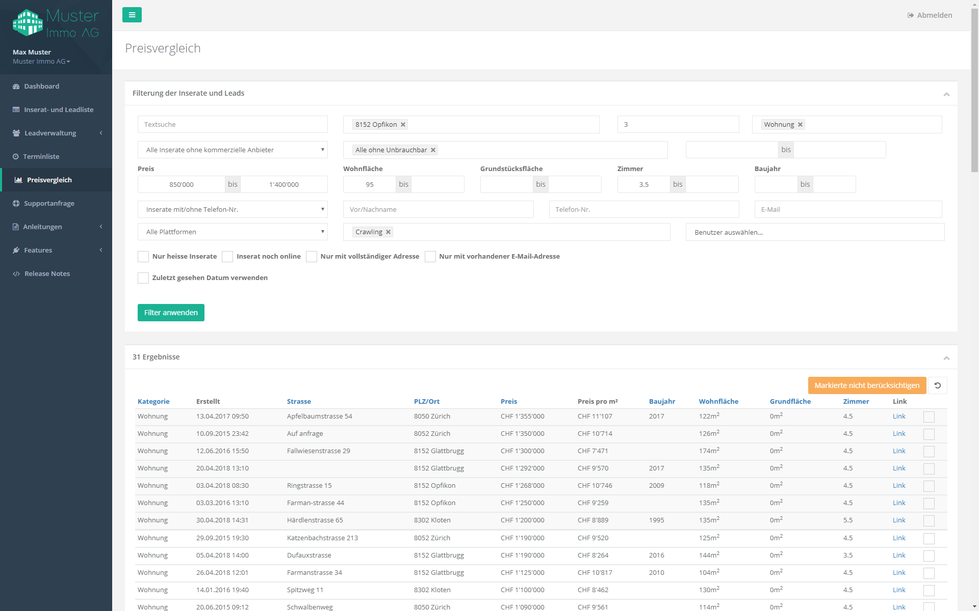Viewport: 979px width, 611px height.
Task: Click the Leadverwaltung users icon
Action: 16,133
